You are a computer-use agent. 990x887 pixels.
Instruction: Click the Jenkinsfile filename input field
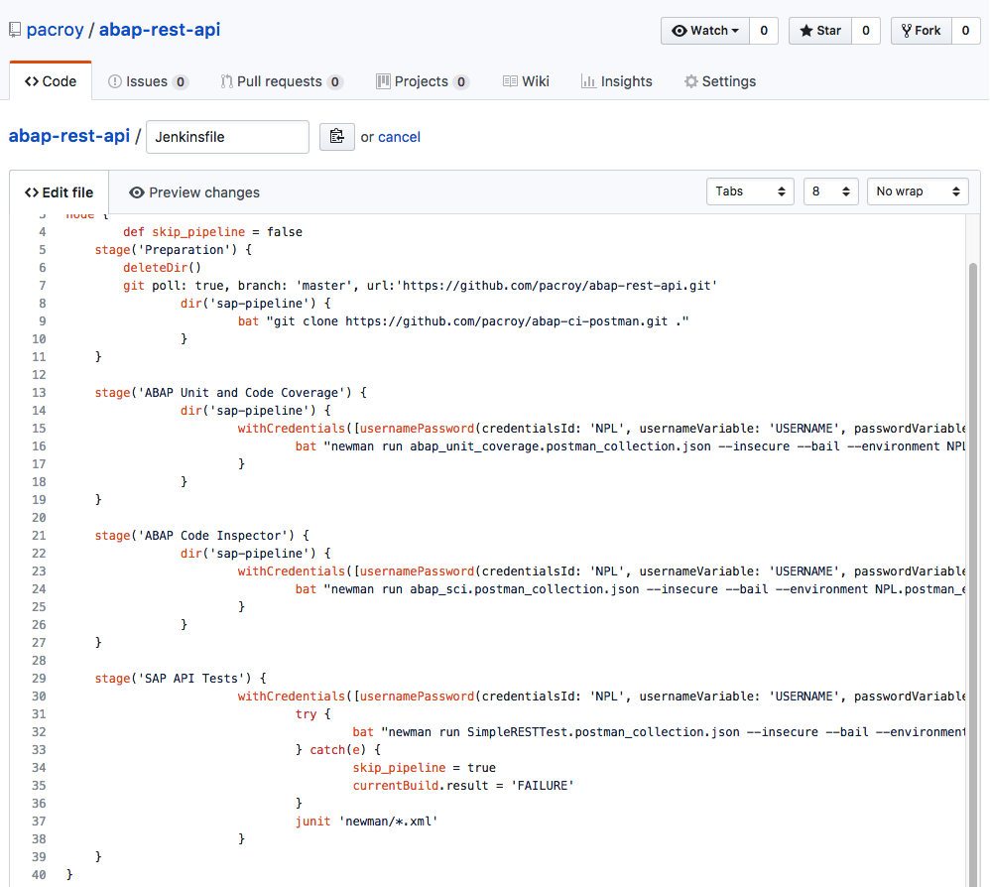[226, 136]
